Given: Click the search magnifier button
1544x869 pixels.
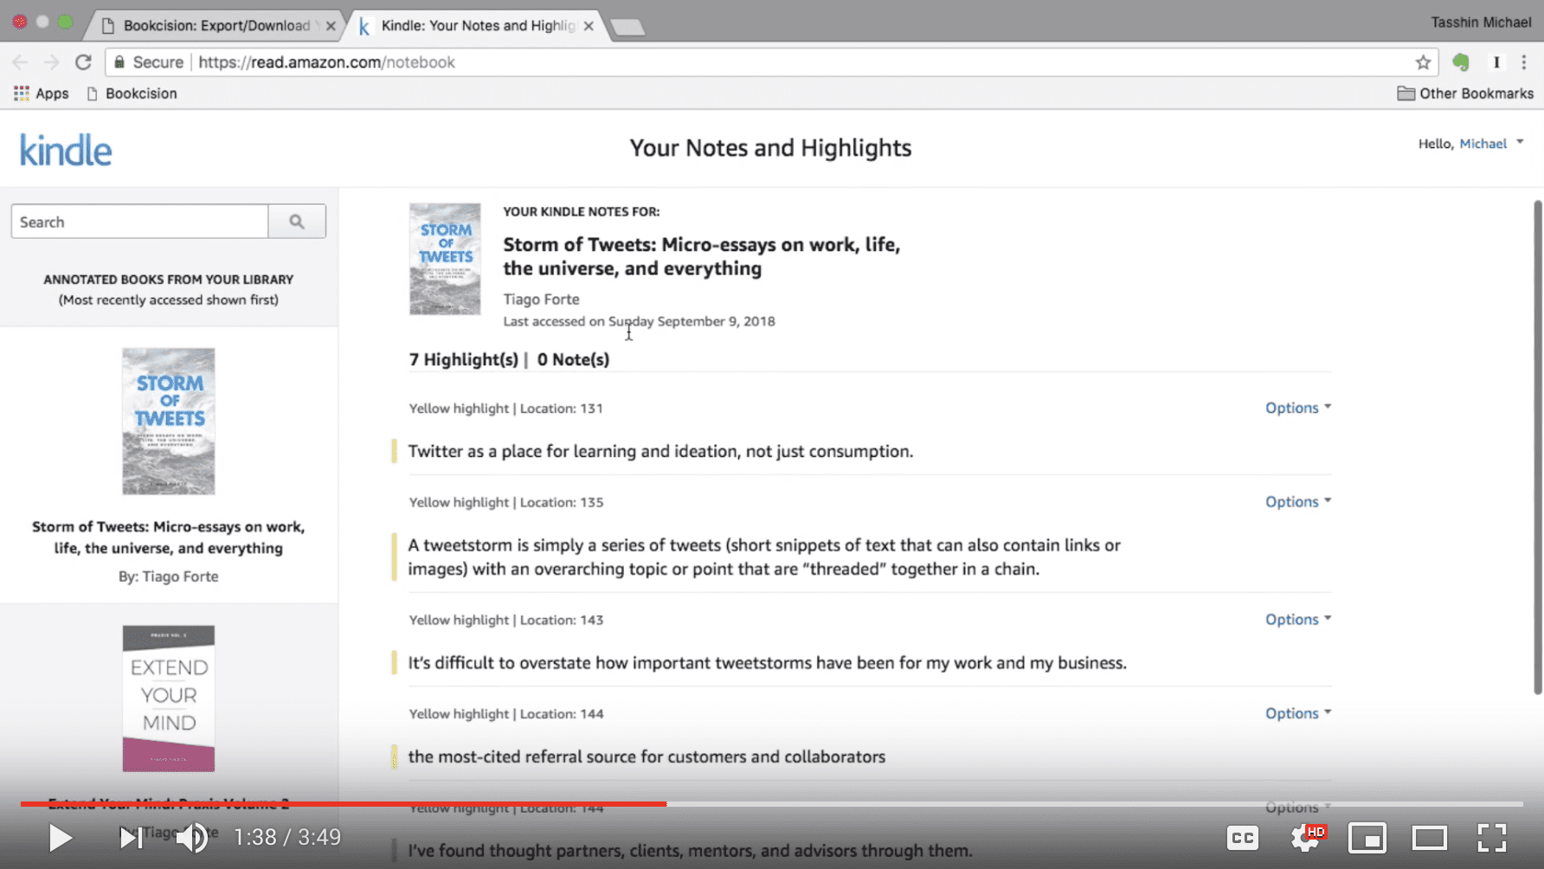Looking at the screenshot, I should [297, 222].
